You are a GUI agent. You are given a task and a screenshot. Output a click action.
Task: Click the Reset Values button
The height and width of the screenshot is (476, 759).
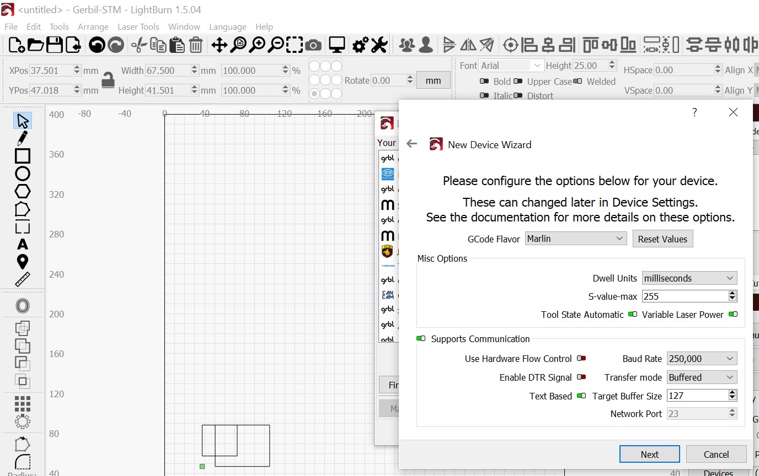pos(662,239)
